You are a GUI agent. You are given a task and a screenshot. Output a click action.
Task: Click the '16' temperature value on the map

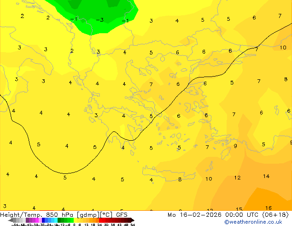coord(269,208)
